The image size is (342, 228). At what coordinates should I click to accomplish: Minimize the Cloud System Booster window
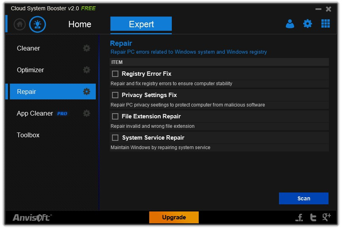(x=318, y=9)
